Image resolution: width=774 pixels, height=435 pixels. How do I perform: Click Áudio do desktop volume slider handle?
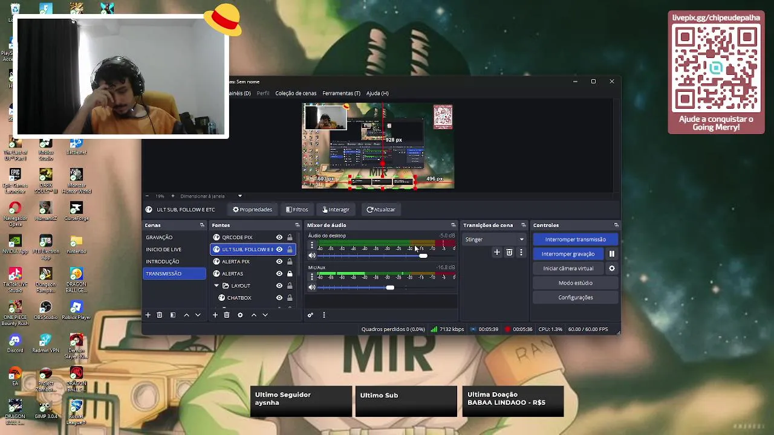tap(423, 256)
